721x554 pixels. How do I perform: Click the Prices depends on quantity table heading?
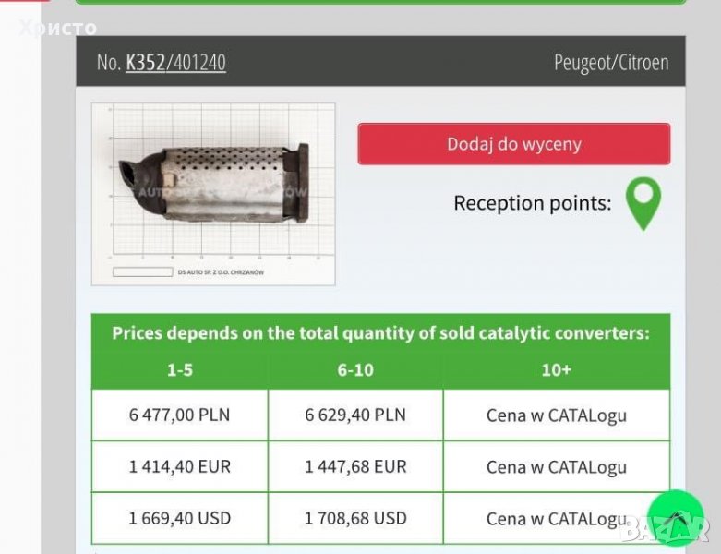pyautogui.click(x=380, y=333)
